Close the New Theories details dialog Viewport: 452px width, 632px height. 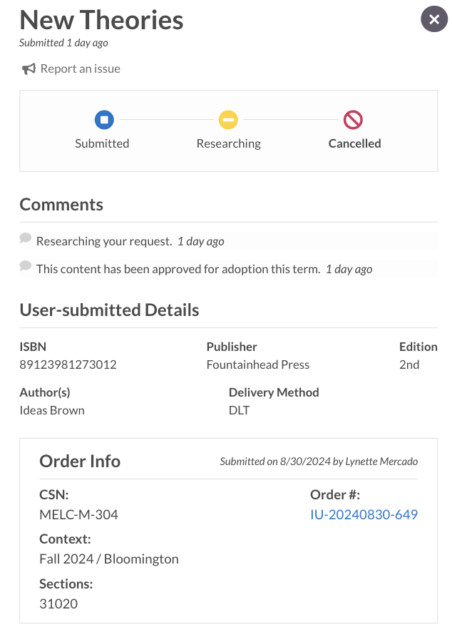pos(434,19)
